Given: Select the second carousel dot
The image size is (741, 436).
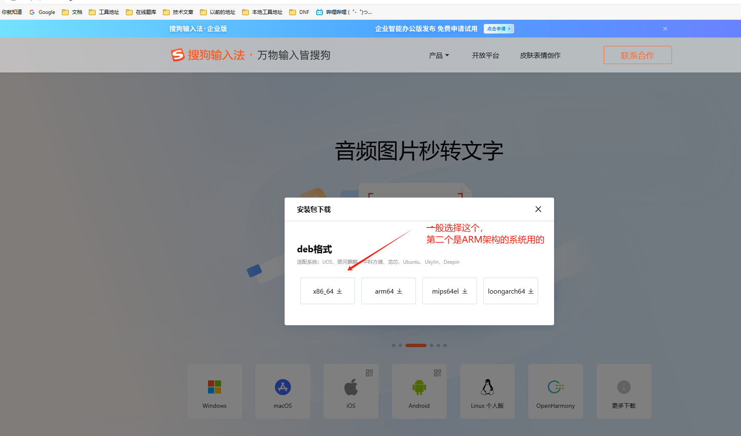Looking at the screenshot, I should 400,345.
